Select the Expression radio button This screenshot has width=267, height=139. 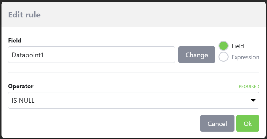(223, 57)
